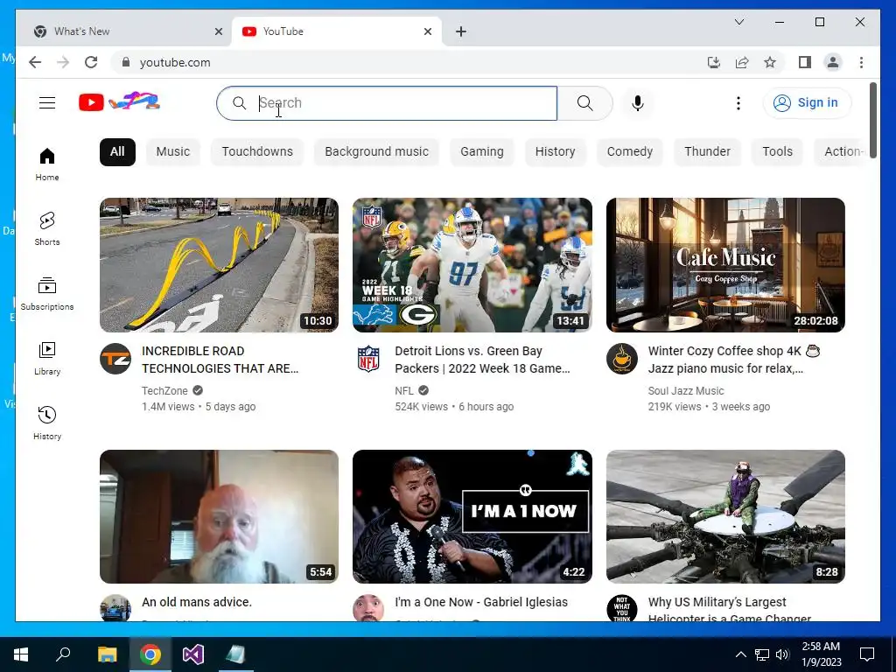Image resolution: width=896 pixels, height=672 pixels.
Task: Open YouTube settings three-dot menu
Action: [738, 103]
